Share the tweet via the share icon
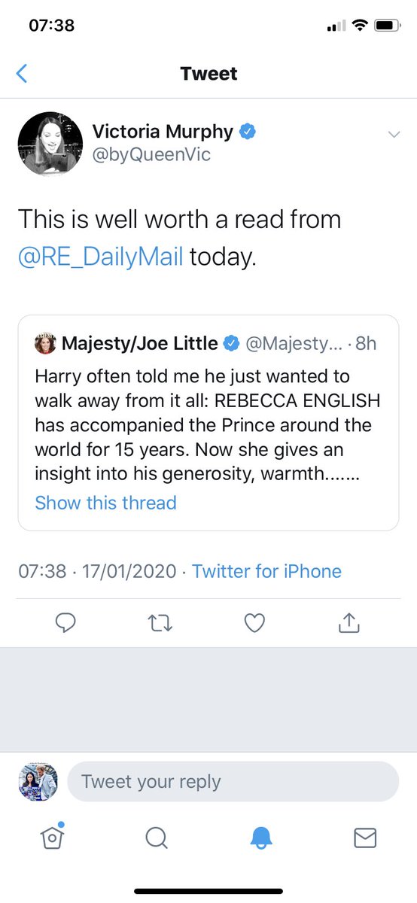Screen dimensions: 417x903 [x=349, y=622]
